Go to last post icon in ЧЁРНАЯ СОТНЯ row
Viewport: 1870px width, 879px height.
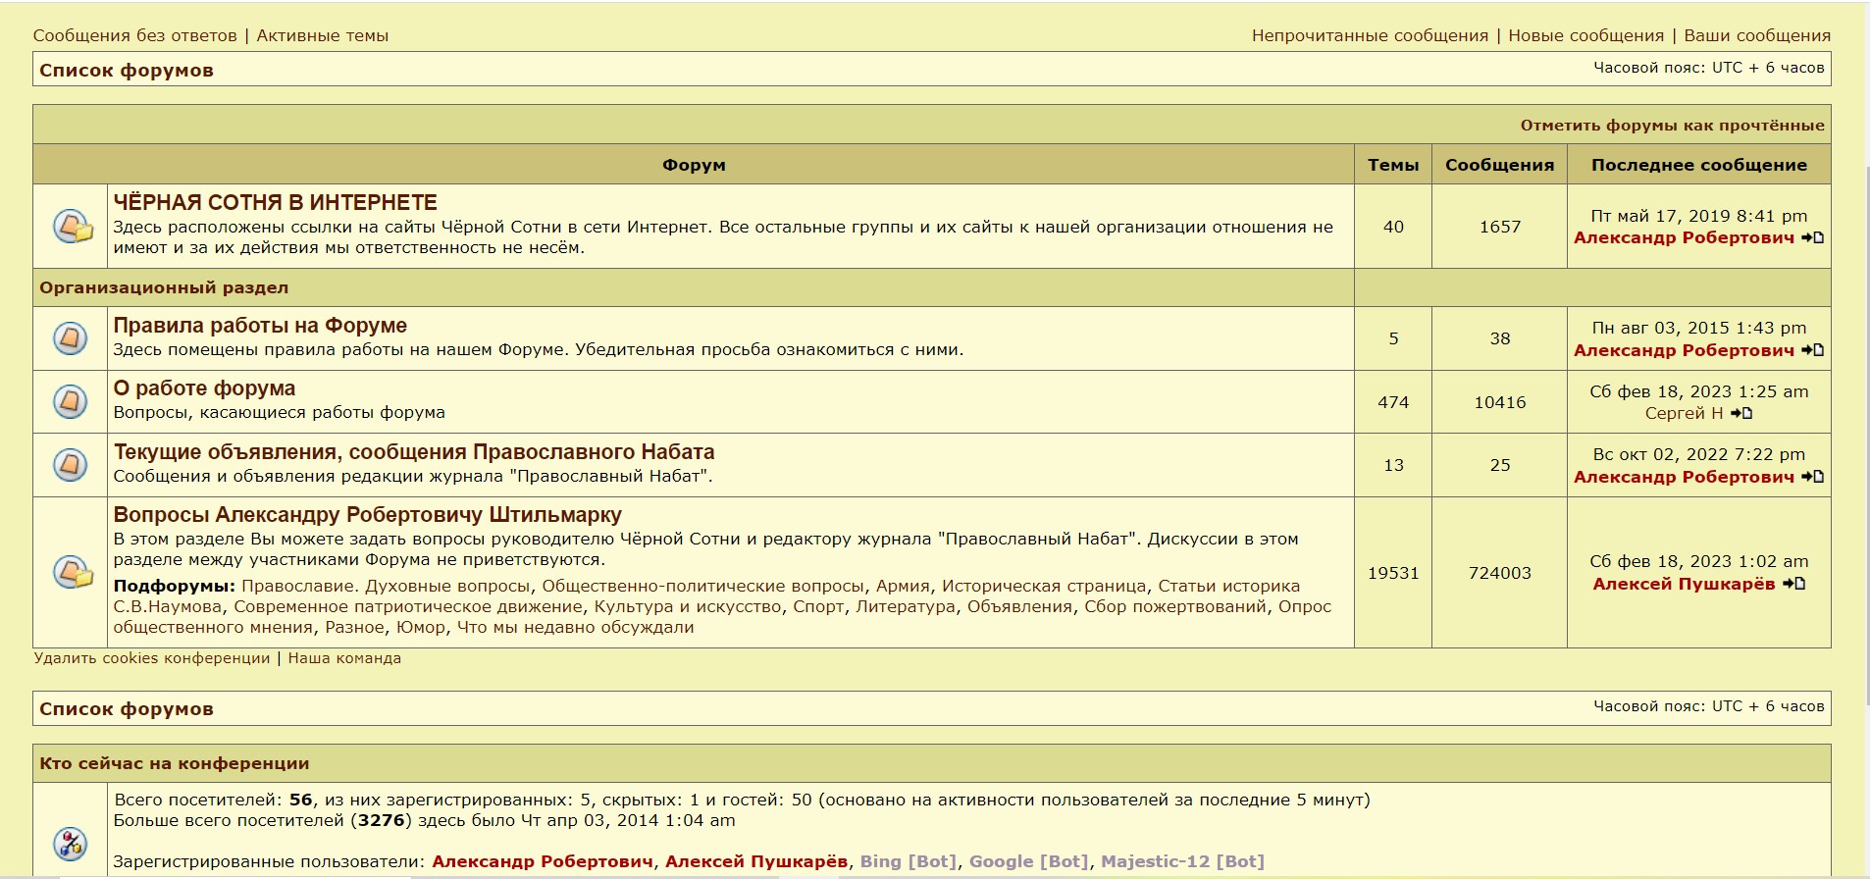[x=1813, y=237]
